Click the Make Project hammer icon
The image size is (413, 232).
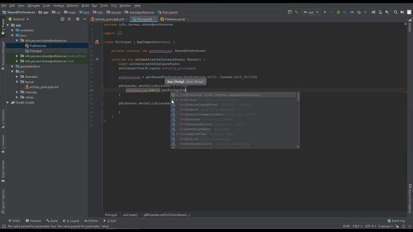297,12
